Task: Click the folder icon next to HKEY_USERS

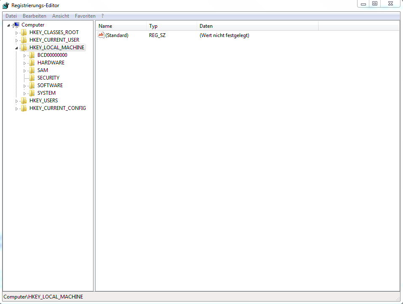Action: (x=24, y=100)
